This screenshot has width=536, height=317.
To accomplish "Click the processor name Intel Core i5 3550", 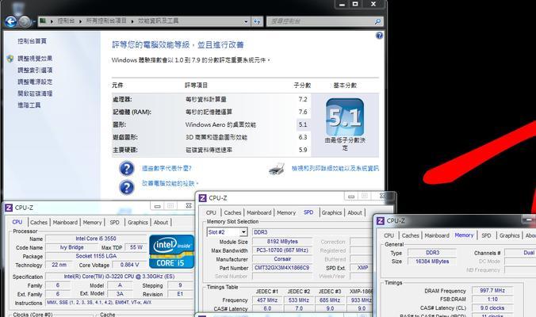I will [x=96, y=239].
